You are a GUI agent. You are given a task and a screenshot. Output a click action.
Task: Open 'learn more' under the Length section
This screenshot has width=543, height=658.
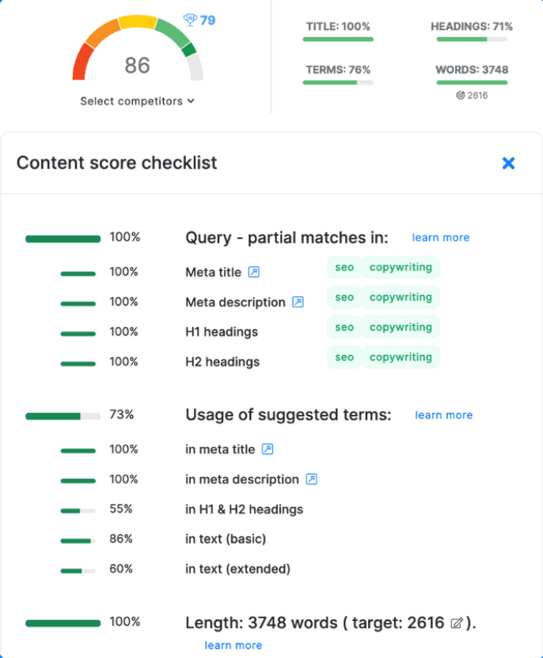pyautogui.click(x=234, y=645)
